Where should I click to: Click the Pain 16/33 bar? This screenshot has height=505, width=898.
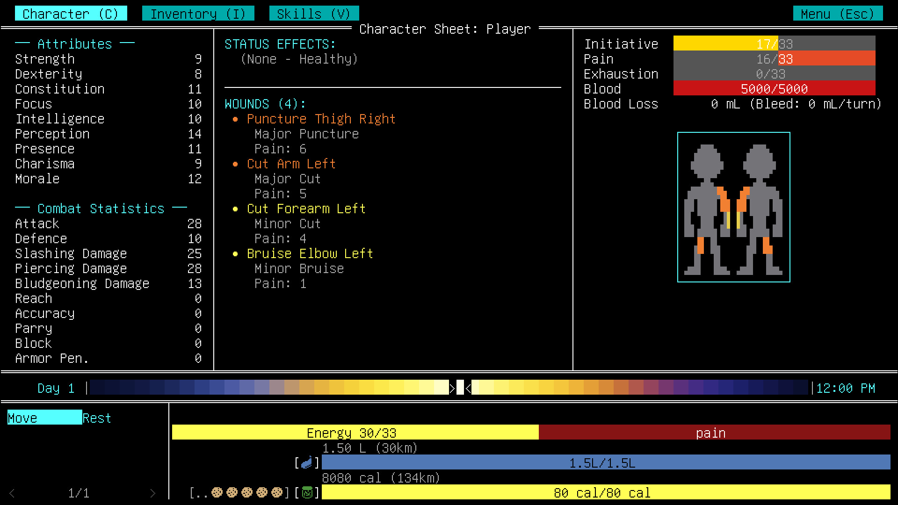tap(775, 58)
